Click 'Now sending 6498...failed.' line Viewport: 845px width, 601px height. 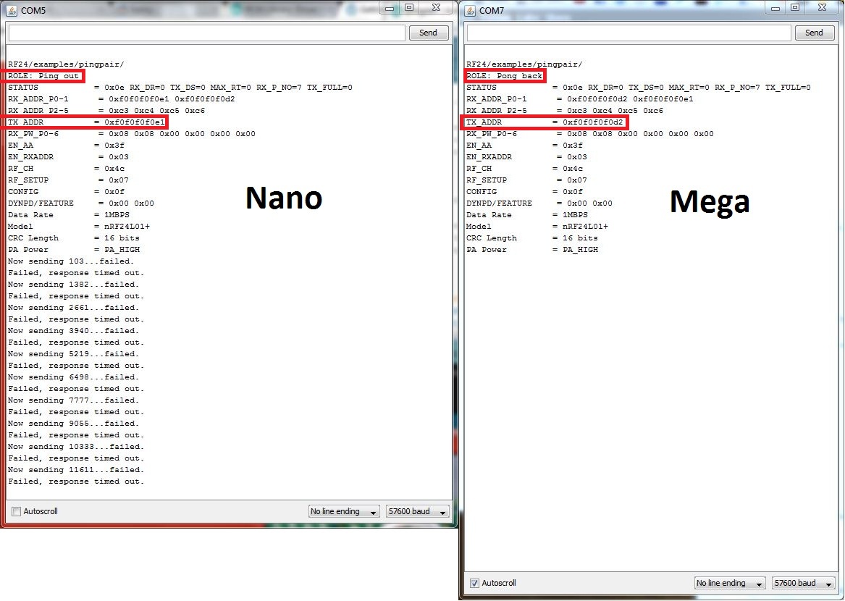point(73,377)
